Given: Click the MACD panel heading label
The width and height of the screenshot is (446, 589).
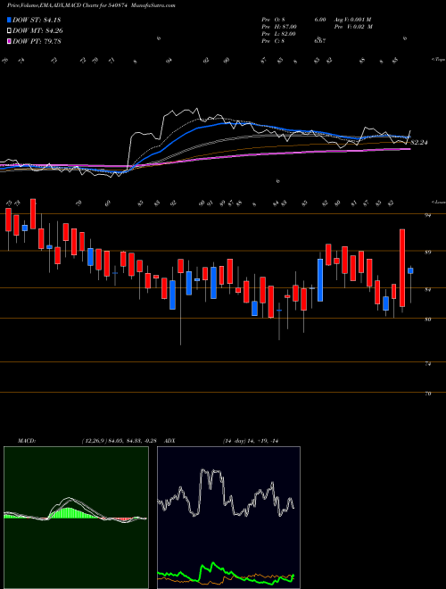Looking at the screenshot, I should point(27,441).
